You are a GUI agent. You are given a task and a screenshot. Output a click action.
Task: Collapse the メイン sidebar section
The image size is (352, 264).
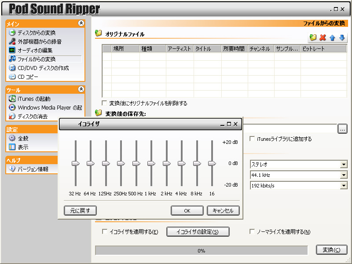[x=81, y=23]
